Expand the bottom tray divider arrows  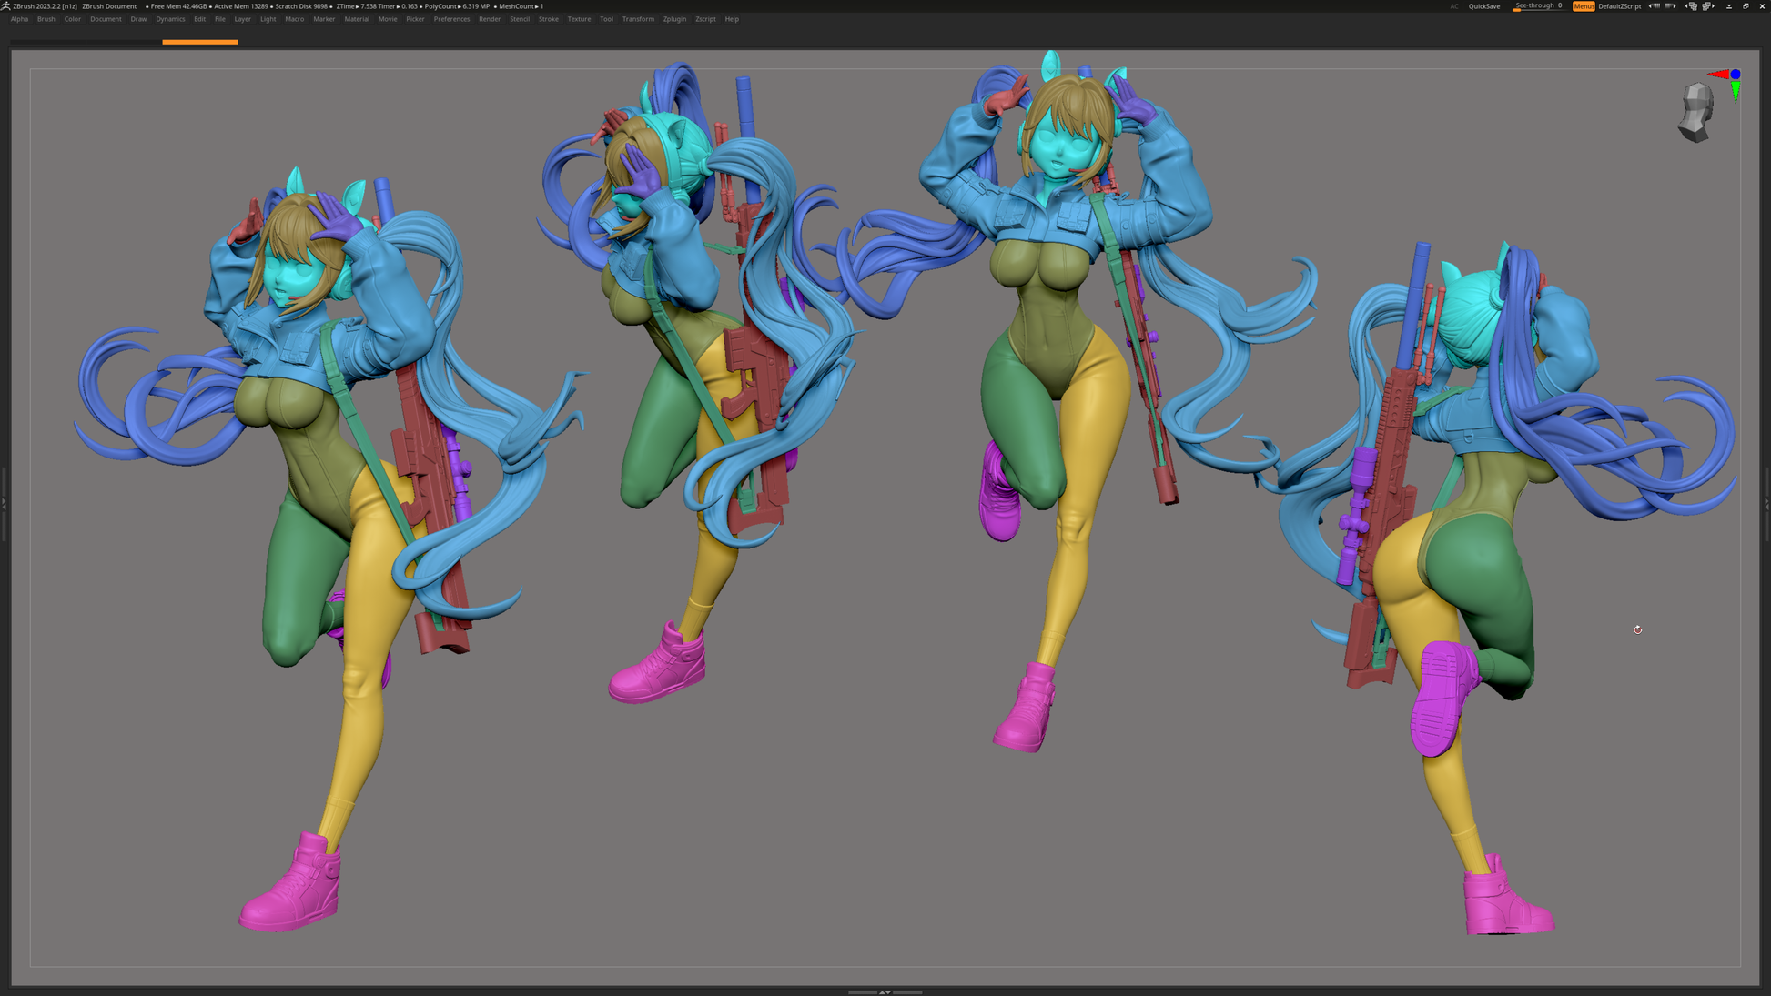(885, 991)
